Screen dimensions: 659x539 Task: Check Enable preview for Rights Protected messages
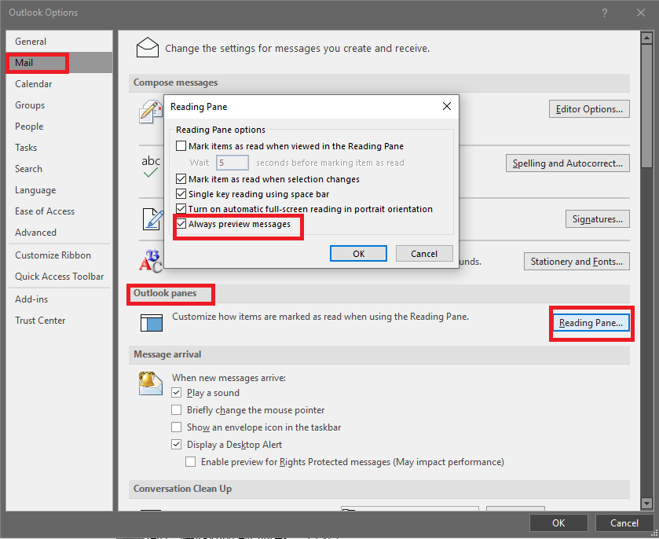(190, 462)
